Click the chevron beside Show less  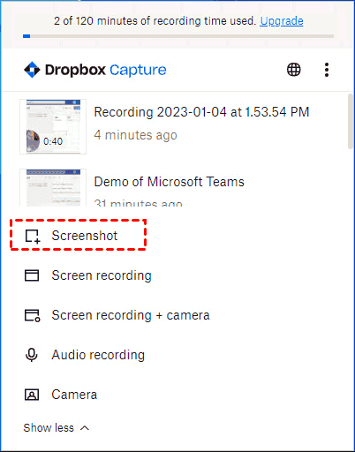click(85, 428)
